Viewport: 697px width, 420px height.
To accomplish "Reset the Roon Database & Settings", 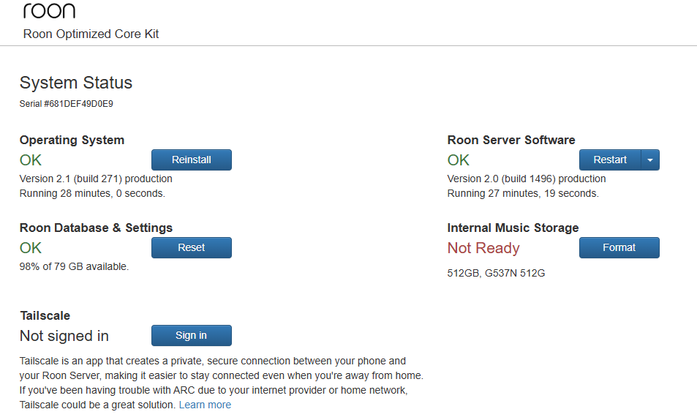I will pos(191,248).
